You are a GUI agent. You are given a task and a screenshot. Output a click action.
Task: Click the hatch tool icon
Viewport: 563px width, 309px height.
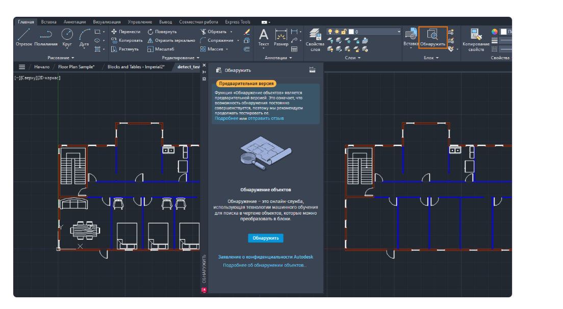pos(97,49)
